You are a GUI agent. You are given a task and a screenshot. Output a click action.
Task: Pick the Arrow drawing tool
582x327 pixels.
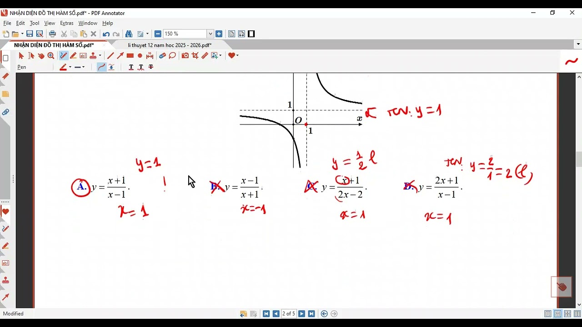point(120,56)
